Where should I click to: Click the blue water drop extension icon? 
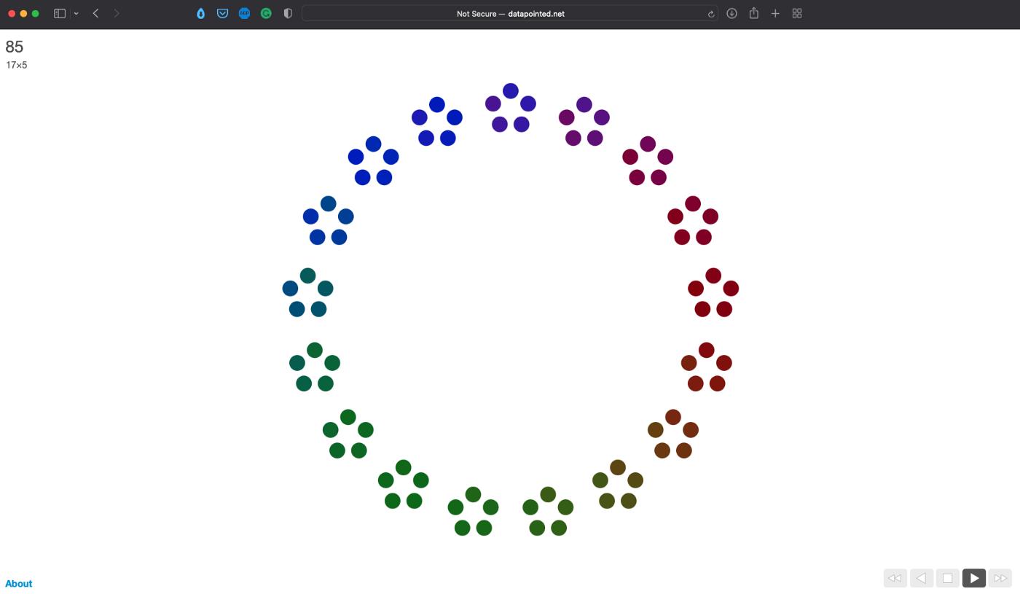(x=200, y=13)
